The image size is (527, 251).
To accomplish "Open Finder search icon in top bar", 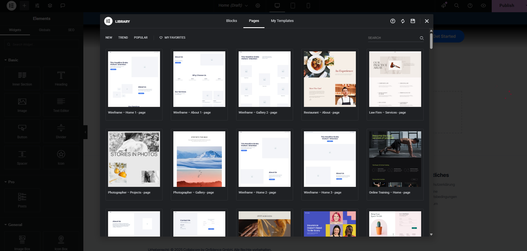I will [457, 6].
